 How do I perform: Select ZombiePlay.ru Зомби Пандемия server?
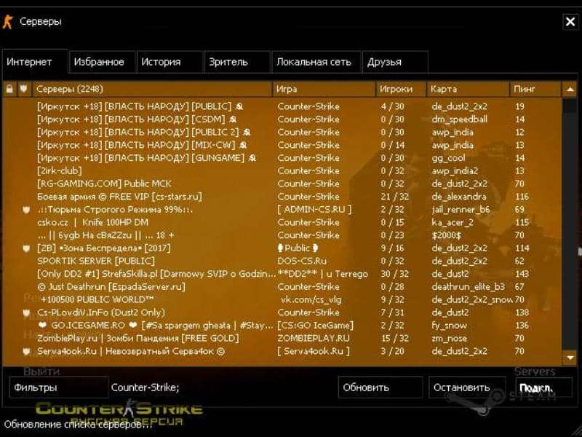pyautogui.click(x=282, y=338)
